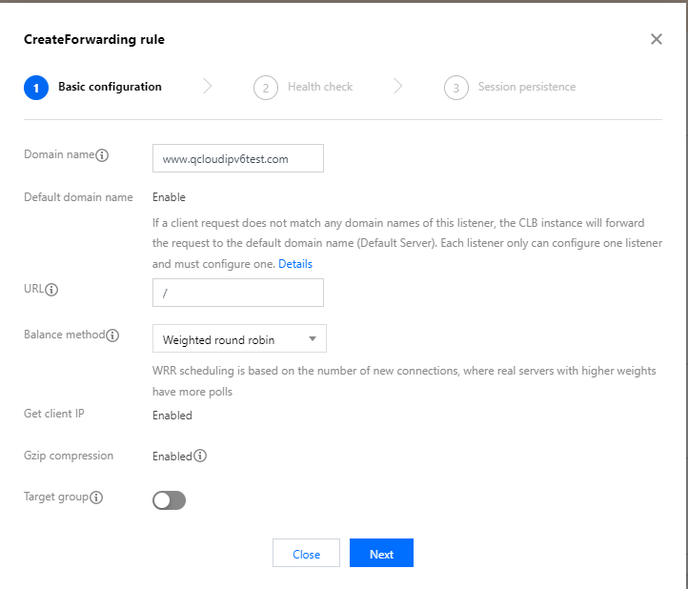Close the CreateForwarding rule dialog with X

tap(656, 39)
